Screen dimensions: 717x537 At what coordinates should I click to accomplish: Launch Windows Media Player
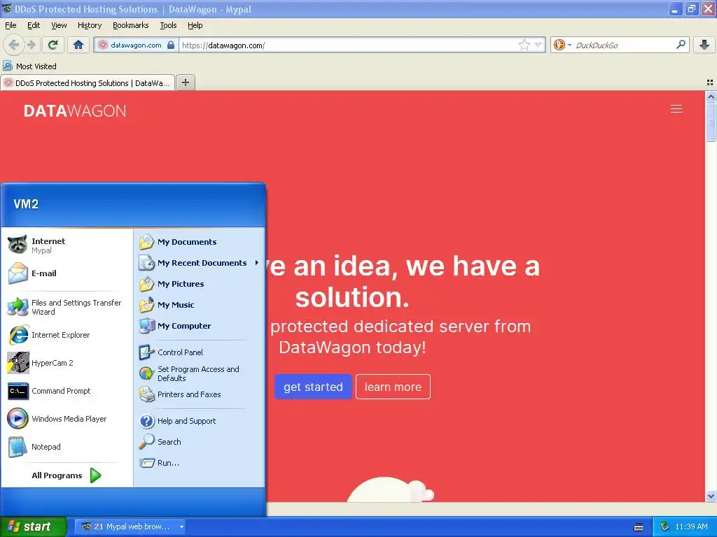[x=67, y=419]
